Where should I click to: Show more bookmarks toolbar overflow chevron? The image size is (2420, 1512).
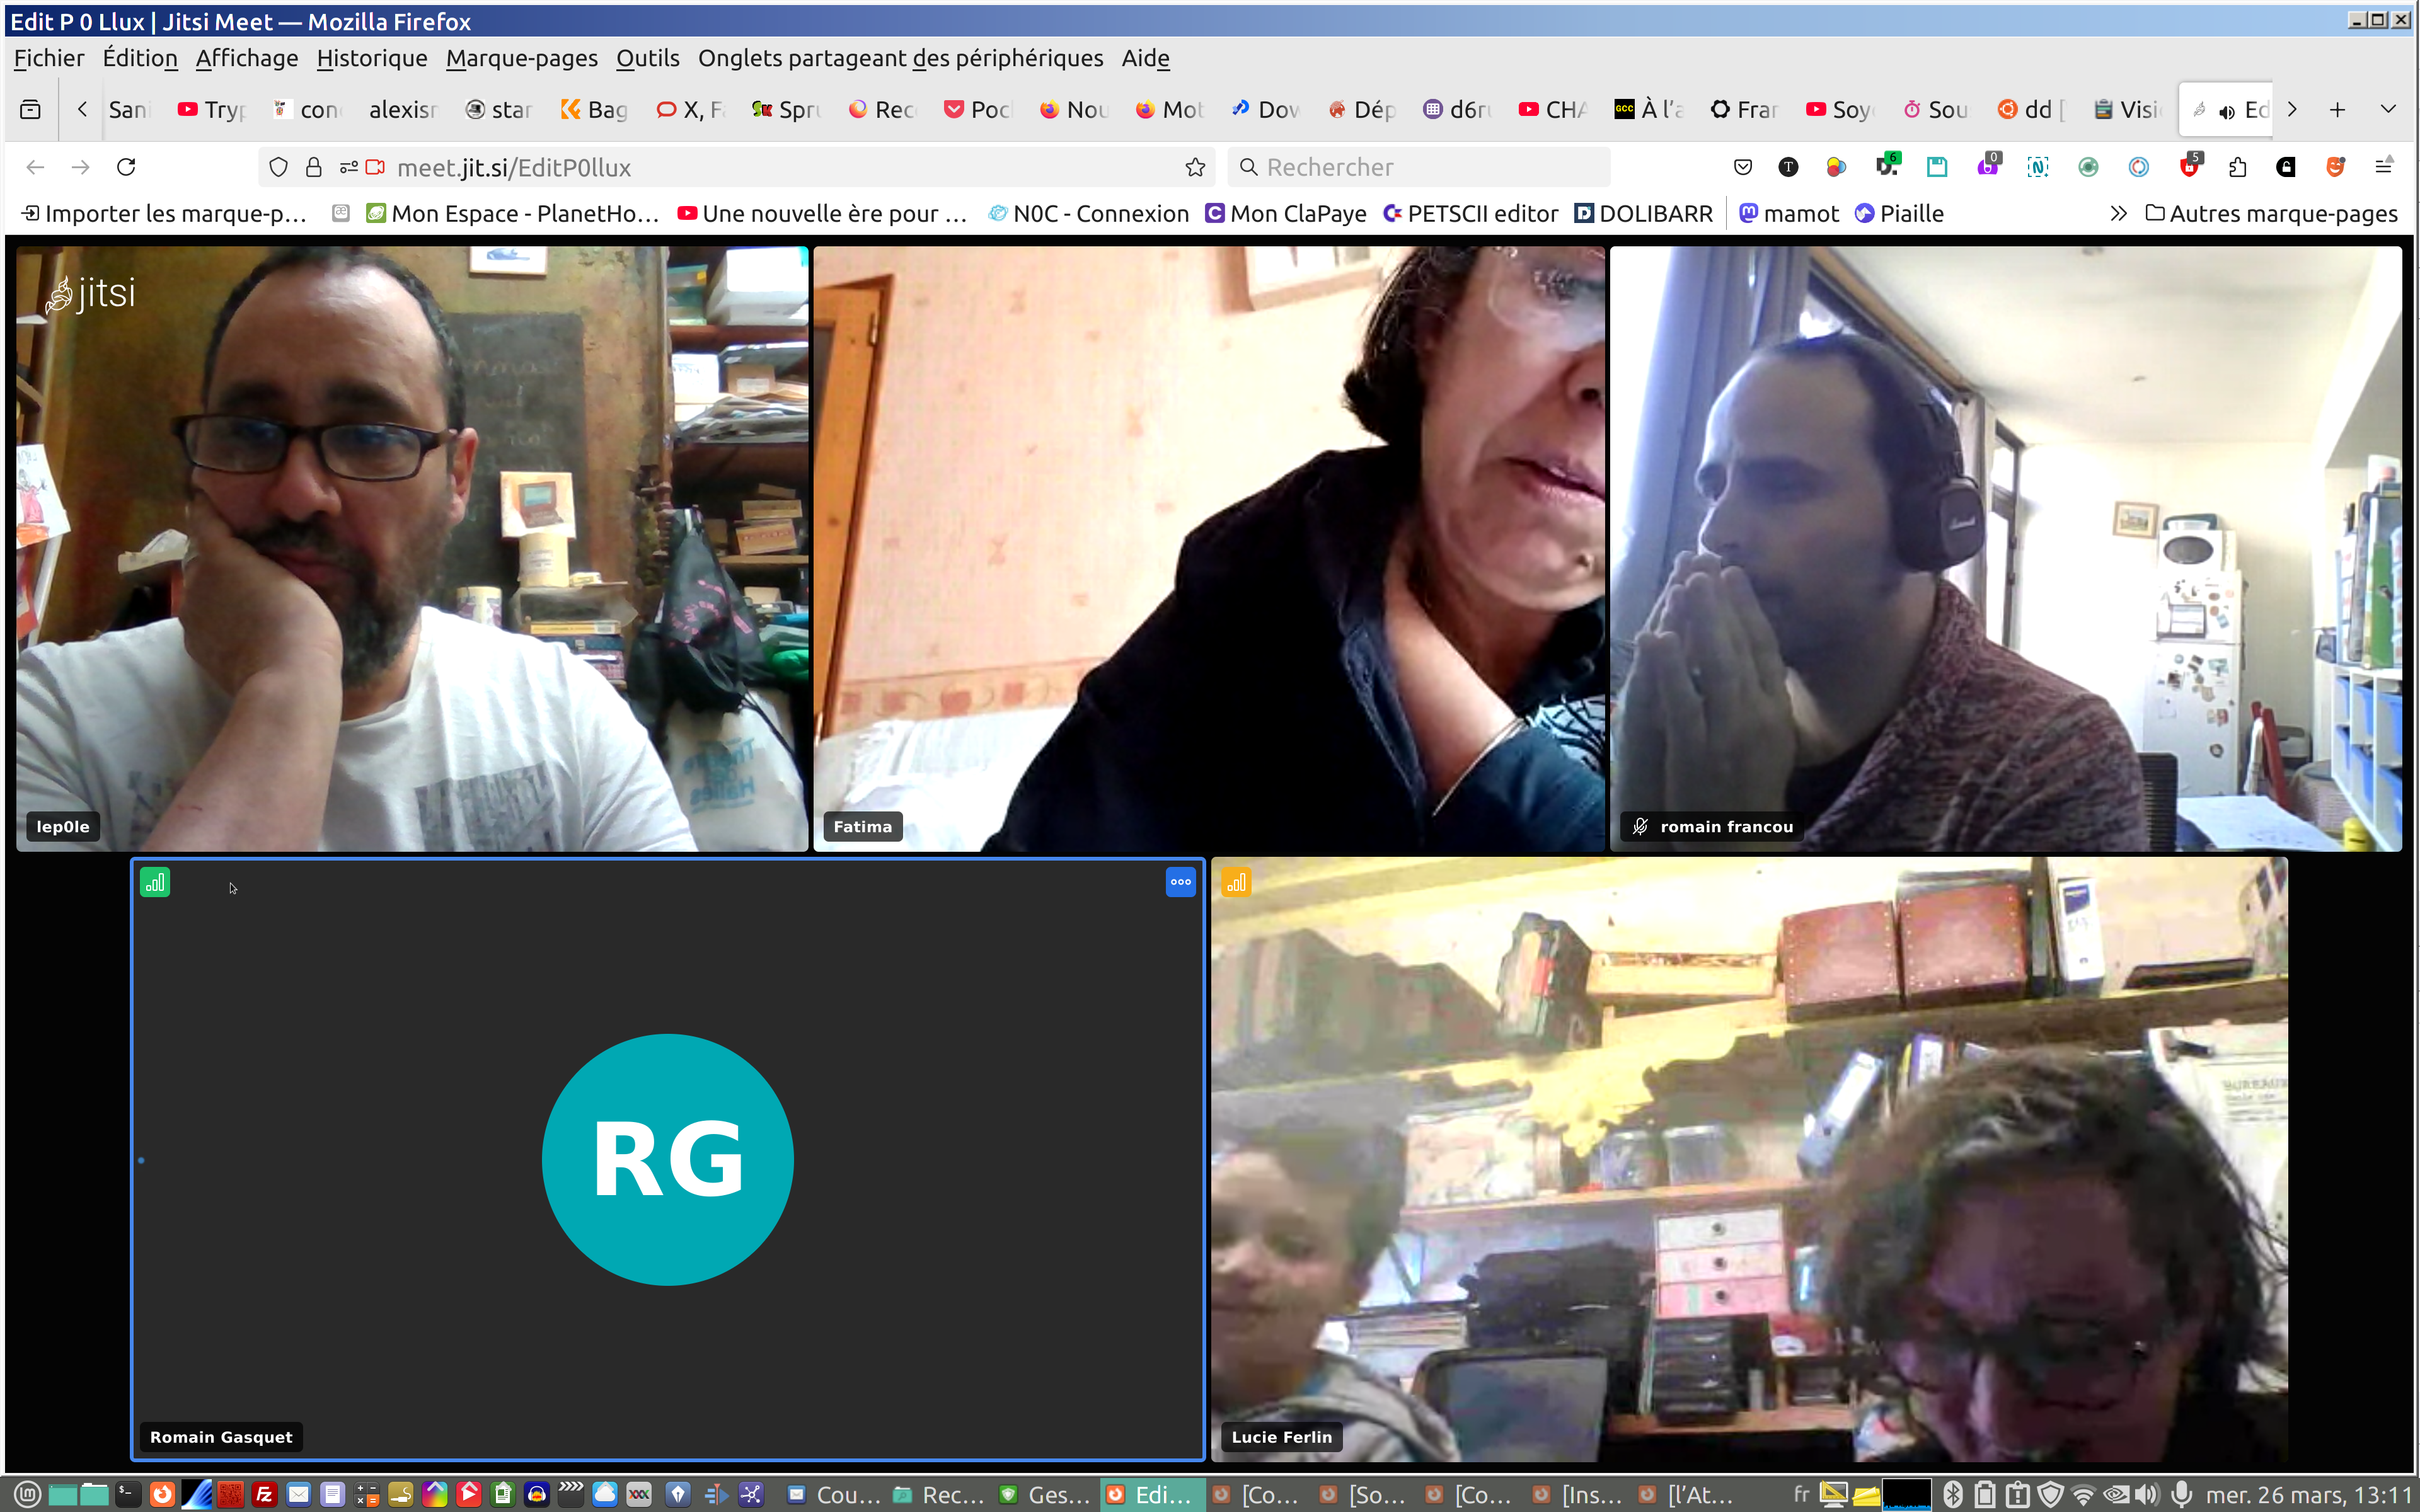pos(2118,213)
